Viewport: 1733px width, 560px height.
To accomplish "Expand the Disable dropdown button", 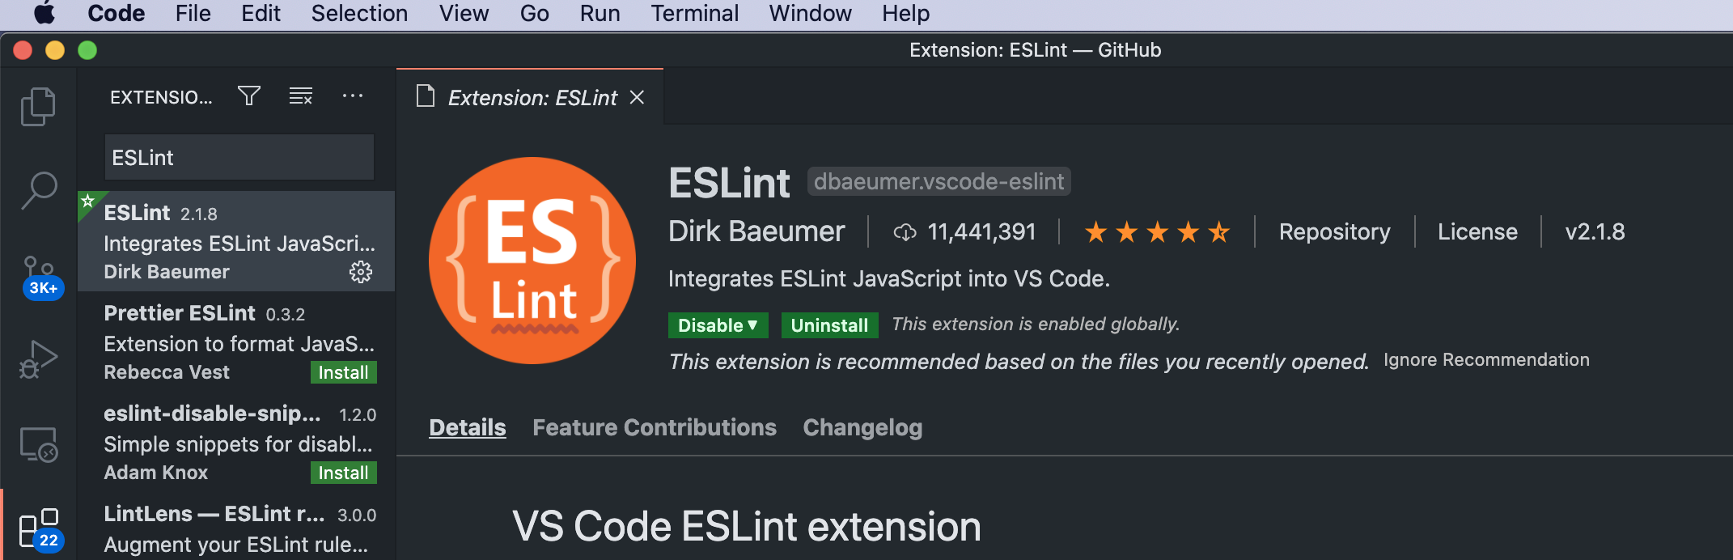I will tap(718, 325).
